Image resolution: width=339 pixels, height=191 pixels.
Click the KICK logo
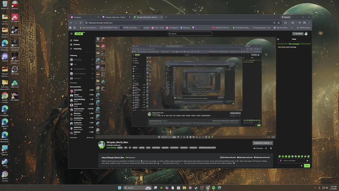coord(79,34)
